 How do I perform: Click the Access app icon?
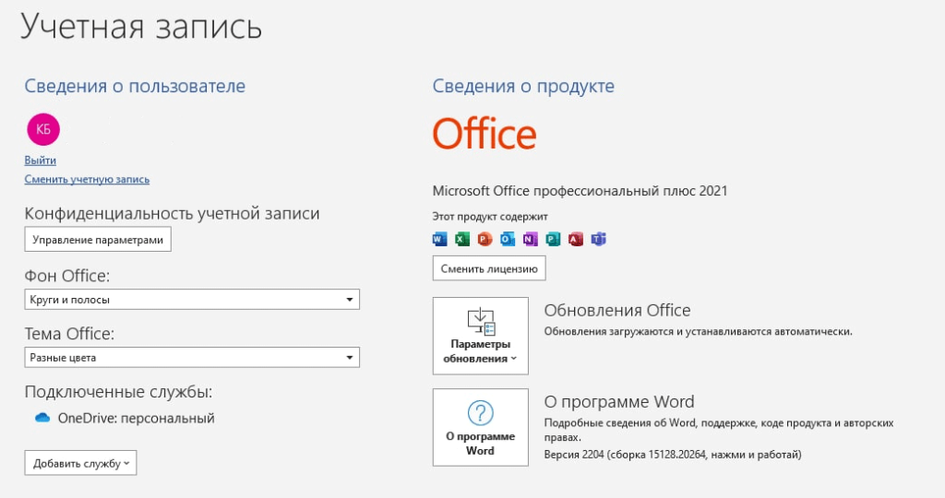coord(576,239)
